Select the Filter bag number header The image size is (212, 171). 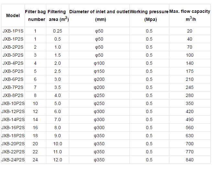coord(35,15)
